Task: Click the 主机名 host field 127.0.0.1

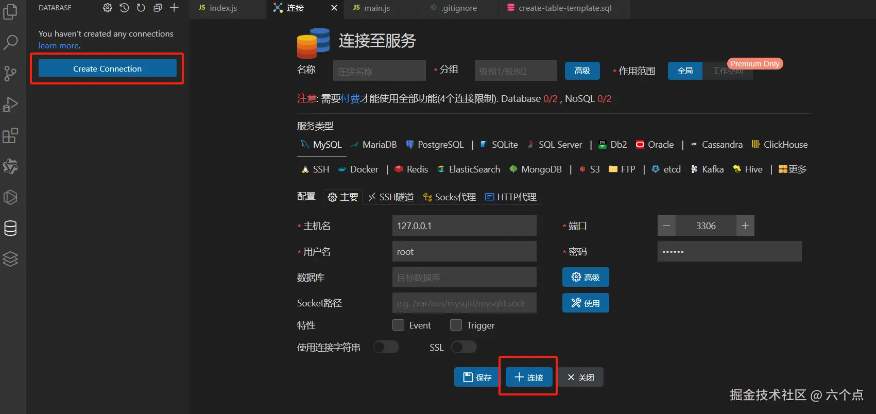Action: [x=465, y=226]
